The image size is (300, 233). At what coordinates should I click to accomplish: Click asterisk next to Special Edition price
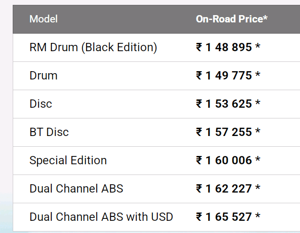257,159
